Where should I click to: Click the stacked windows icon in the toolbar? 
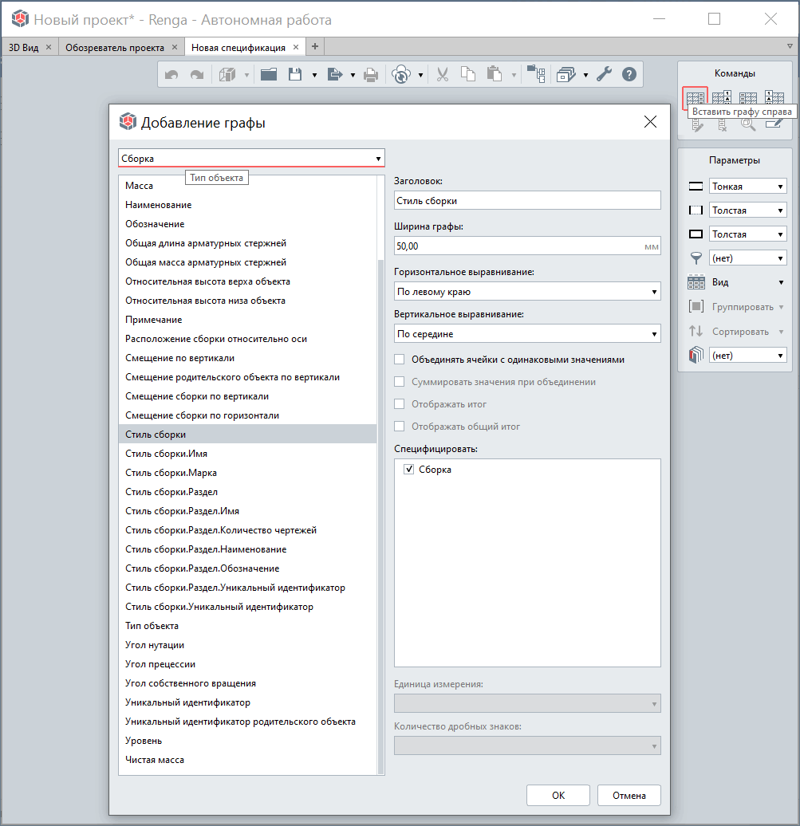point(566,75)
